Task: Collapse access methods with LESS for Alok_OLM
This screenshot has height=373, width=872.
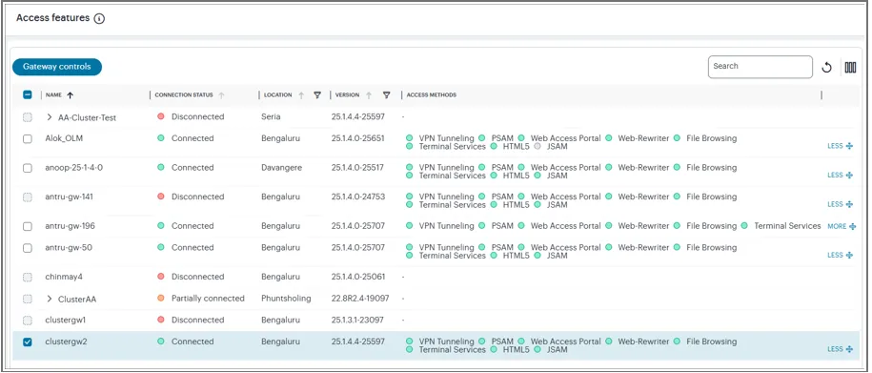Action: pyautogui.click(x=840, y=146)
